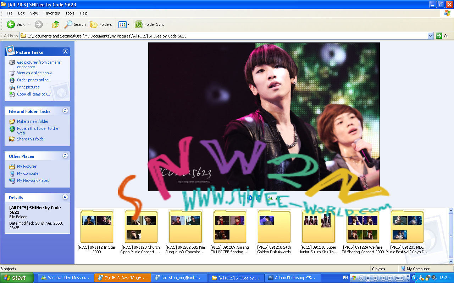
Task: Launch Folder Sync from toolbar
Action: (150, 24)
